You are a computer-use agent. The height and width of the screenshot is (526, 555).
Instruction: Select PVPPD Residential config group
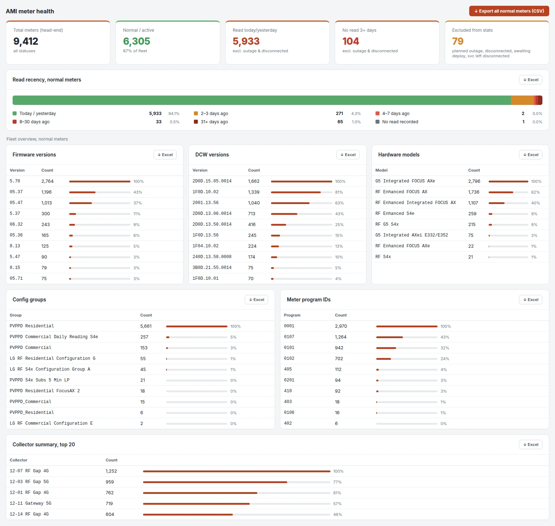(140, 326)
